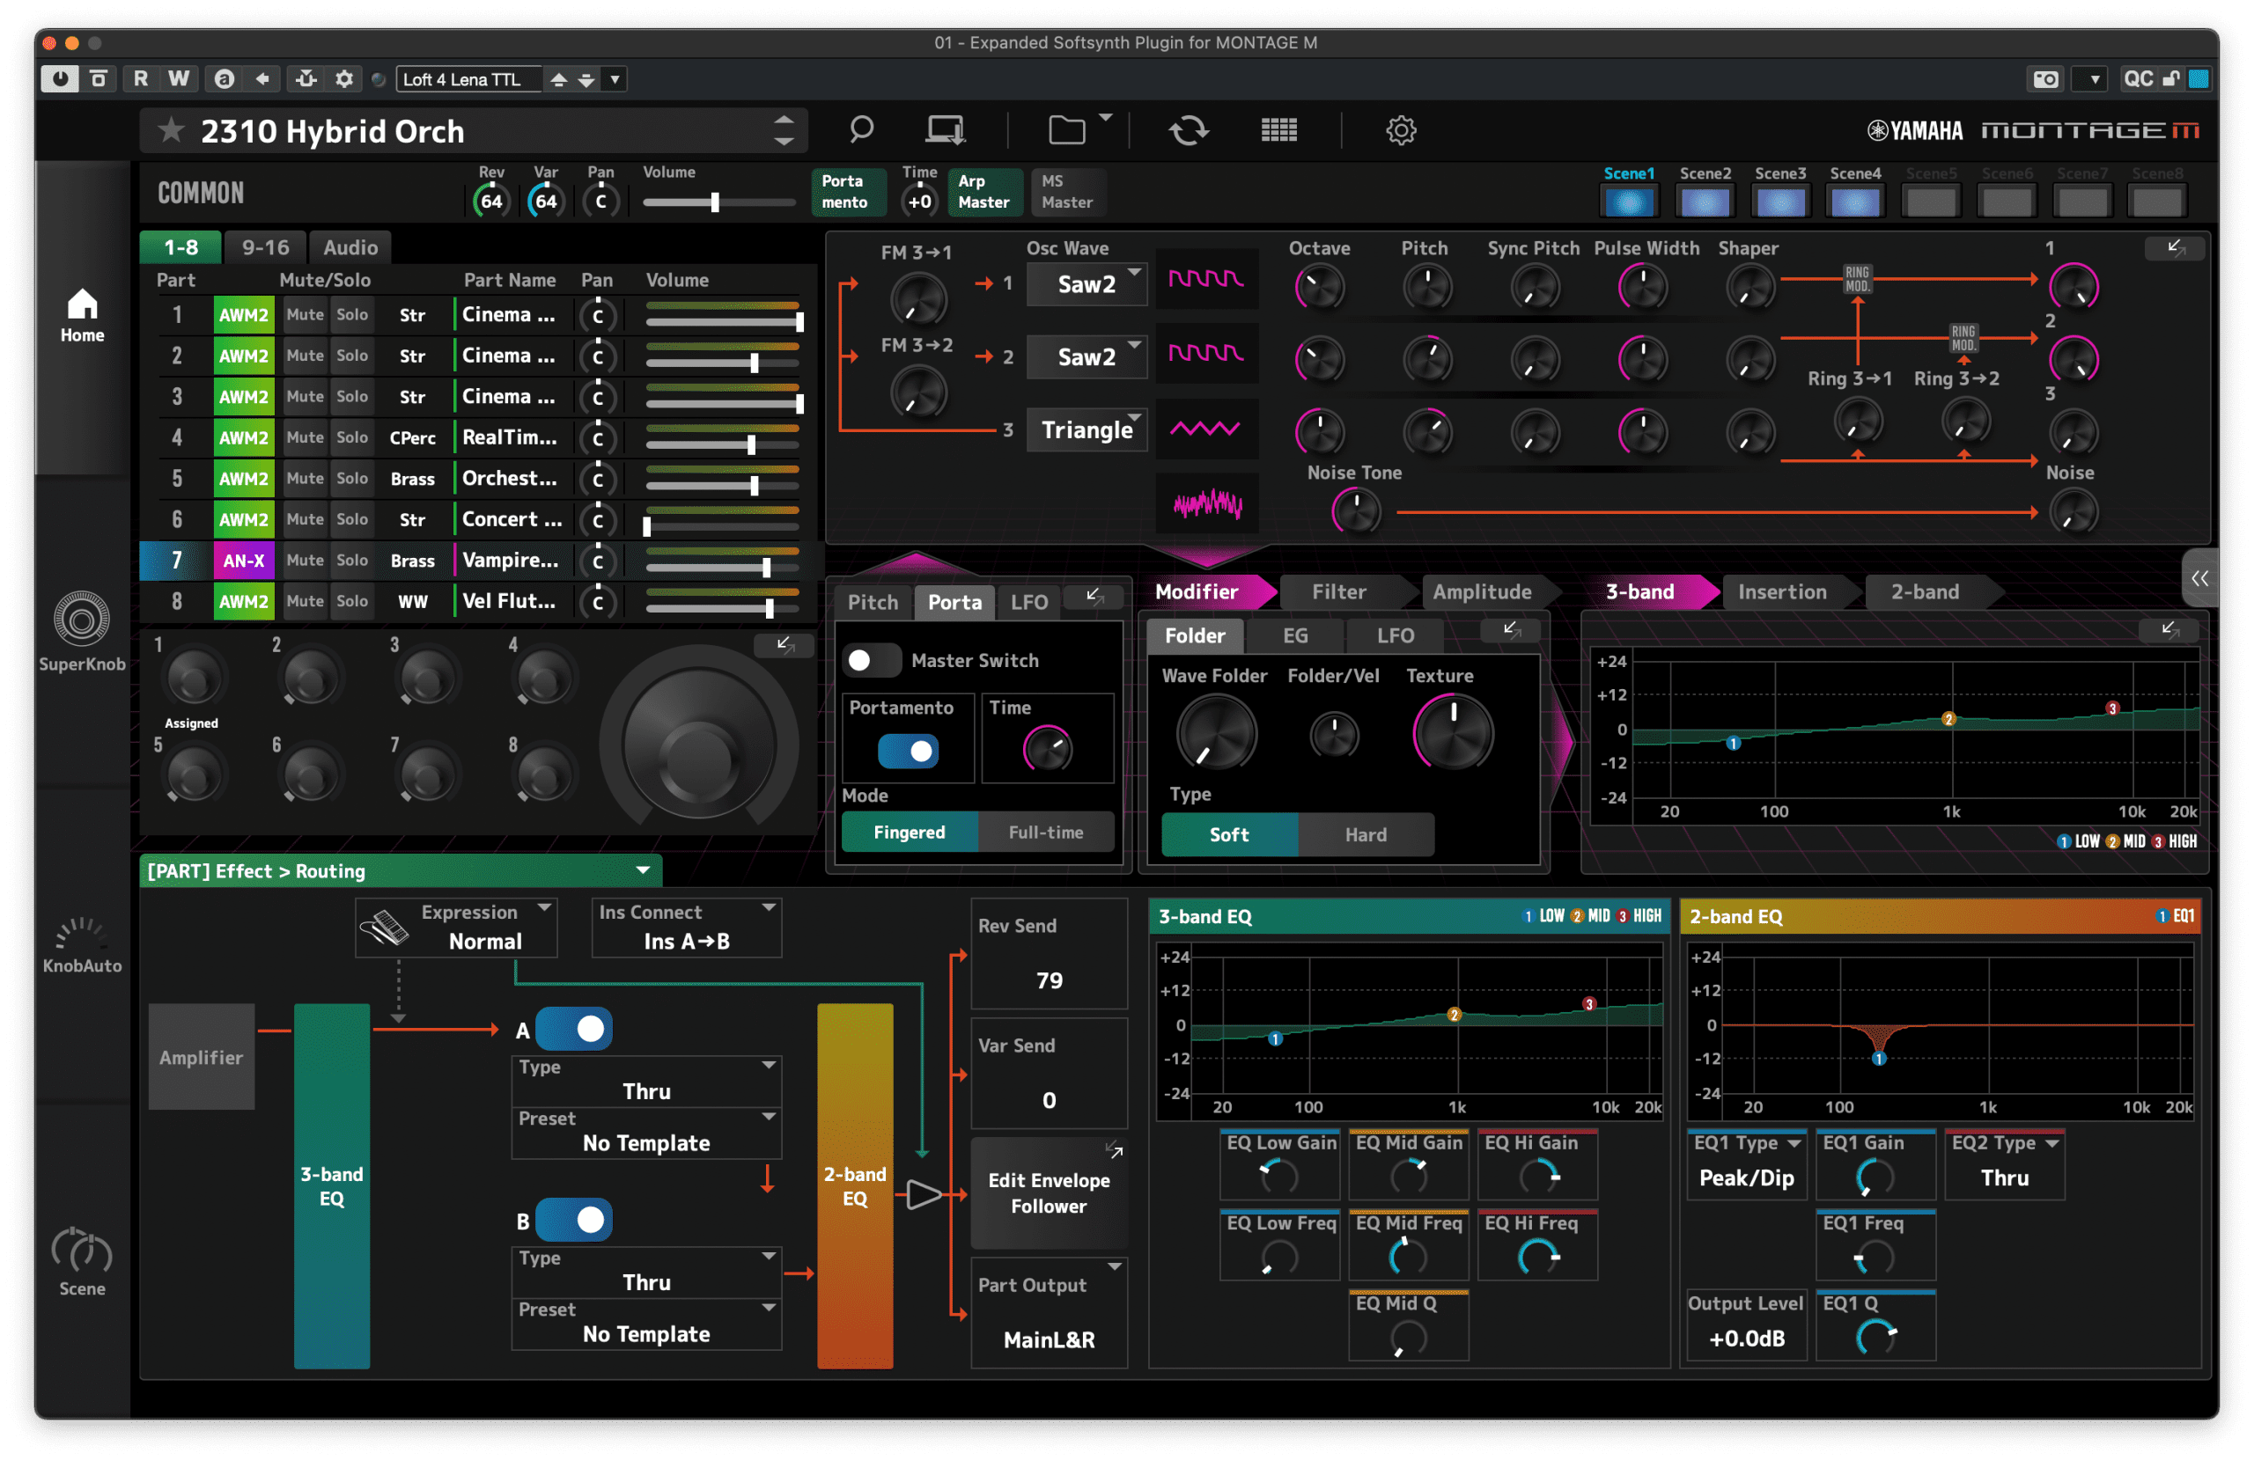2254x1460 pixels.
Task: Click the Rev Send value 79
Action: [x=1049, y=980]
